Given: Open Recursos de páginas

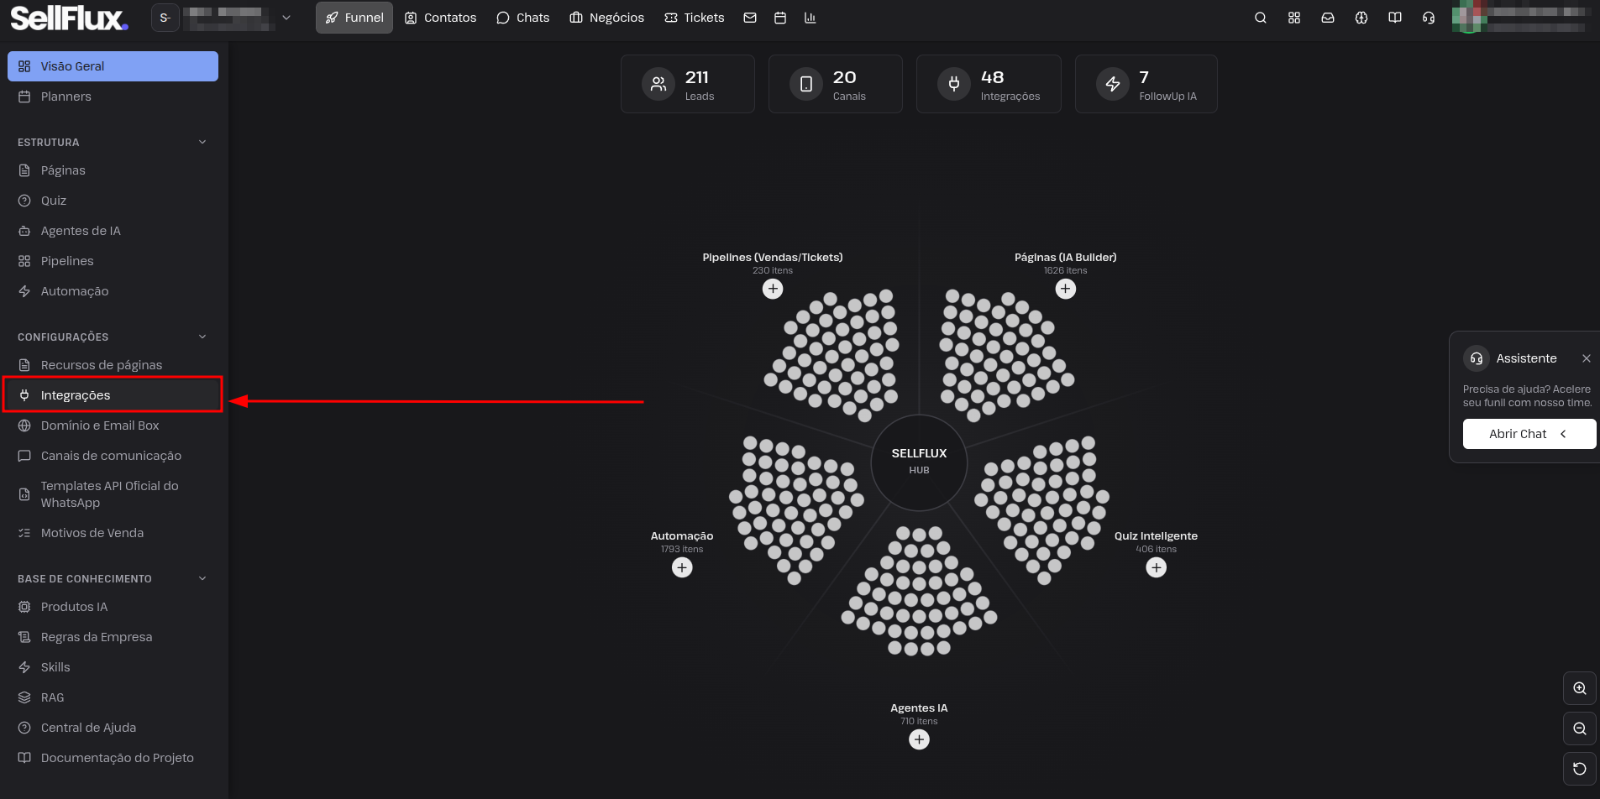Looking at the screenshot, I should [113, 365].
